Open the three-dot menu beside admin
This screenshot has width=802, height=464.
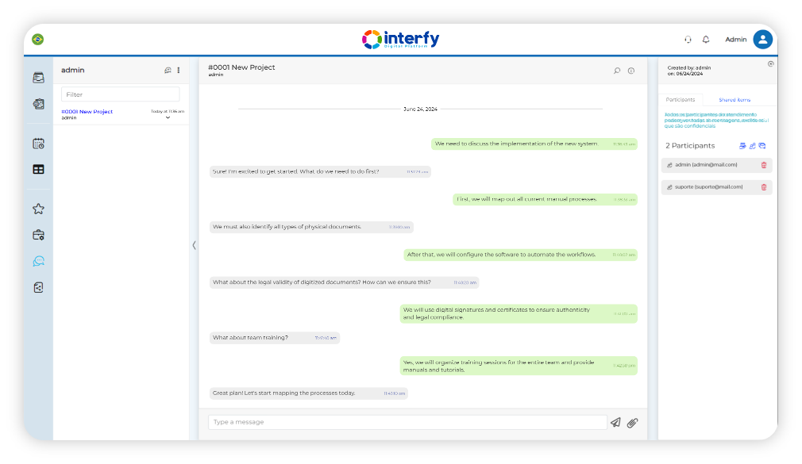pyautogui.click(x=179, y=71)
